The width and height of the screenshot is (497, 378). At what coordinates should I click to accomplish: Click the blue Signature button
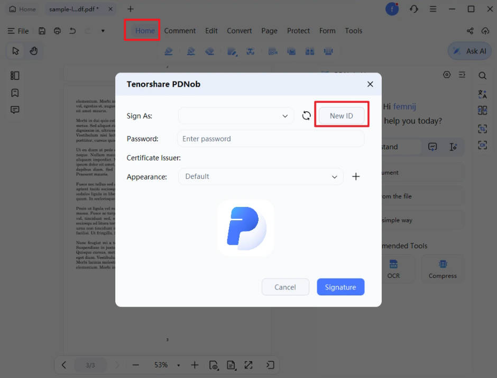[x=340, y=287]
